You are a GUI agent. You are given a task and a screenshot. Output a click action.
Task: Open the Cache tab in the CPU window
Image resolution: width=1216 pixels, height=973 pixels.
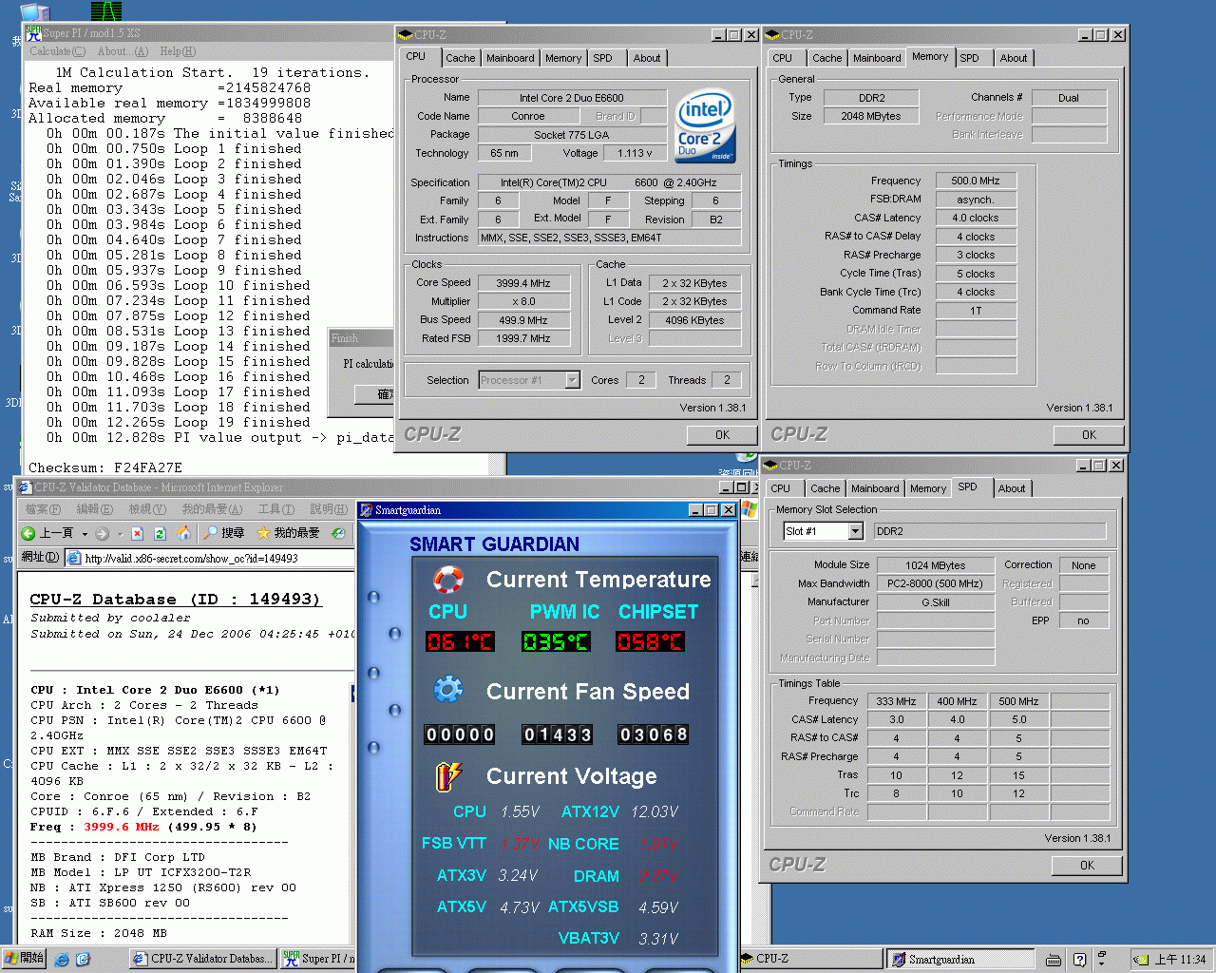coord(460,58)
